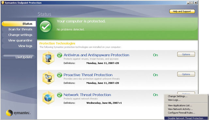Image resolution: width=209 pixels, height=120 pixels.
Task: Click the Protection Technologies heading
Action: [x=57, y=43]
